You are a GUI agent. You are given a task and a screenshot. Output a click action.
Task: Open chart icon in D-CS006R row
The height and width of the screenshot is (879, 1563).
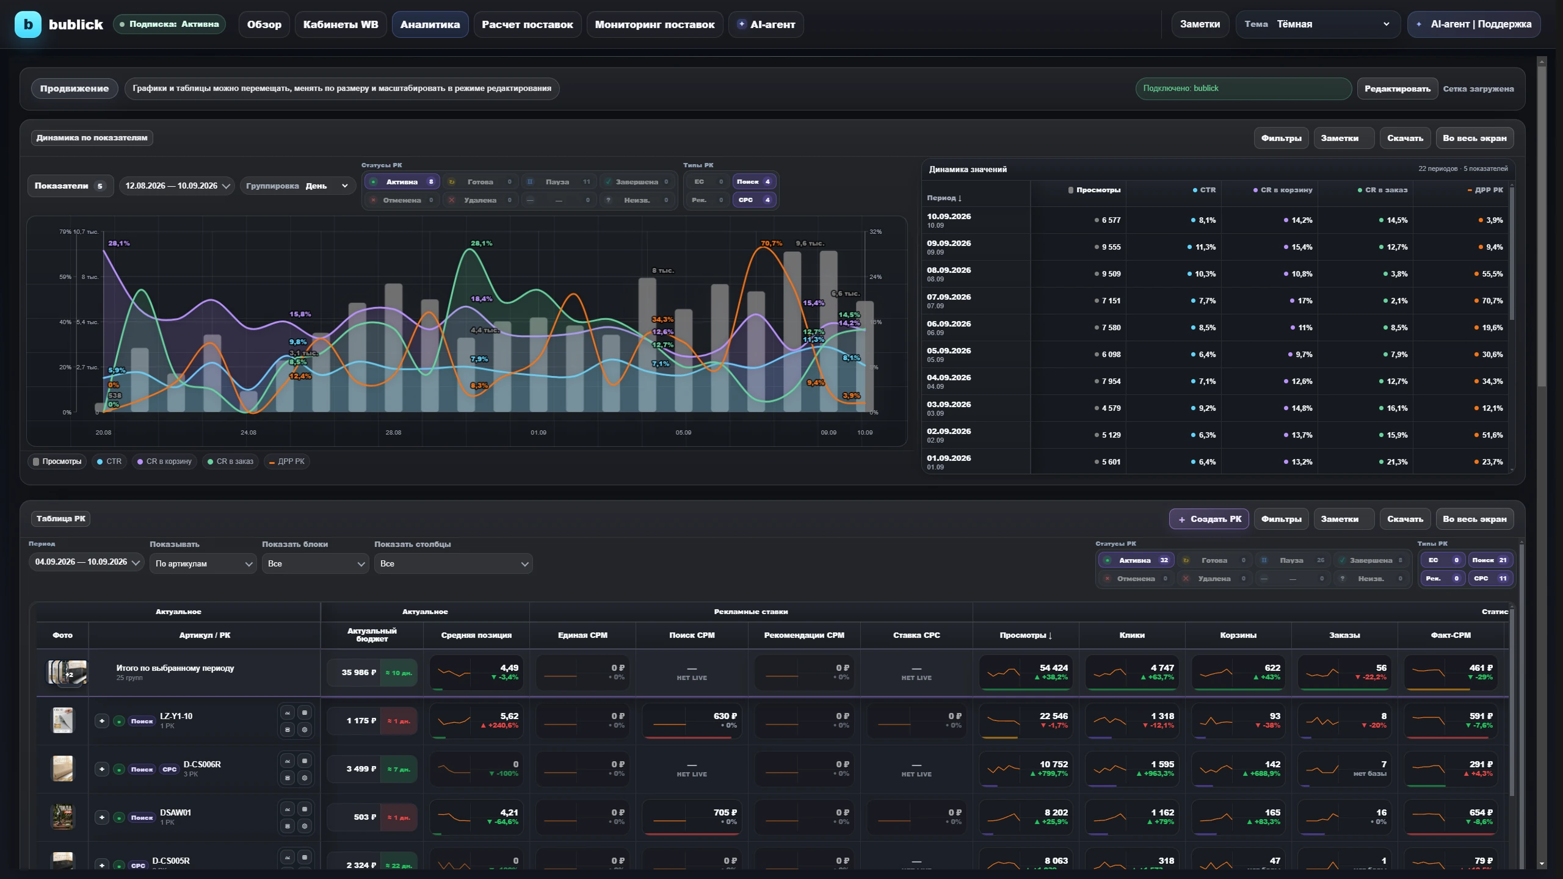[288, 761]
